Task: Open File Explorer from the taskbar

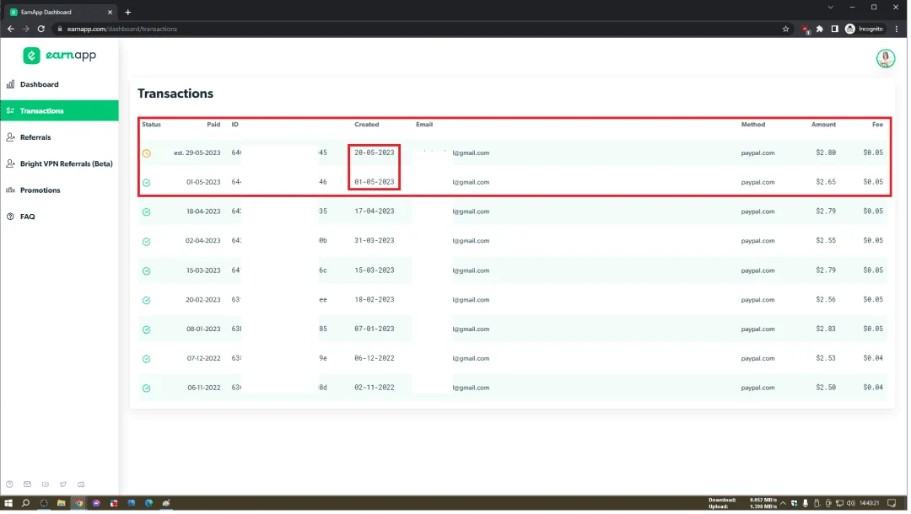Action: (x=61, y=505)
